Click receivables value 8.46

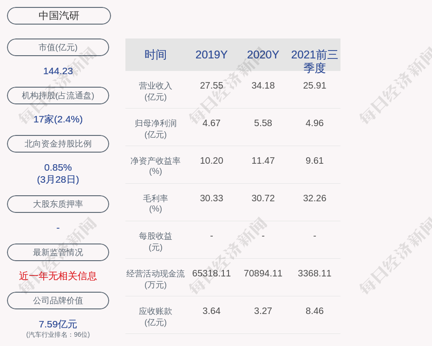coord(314,311)
